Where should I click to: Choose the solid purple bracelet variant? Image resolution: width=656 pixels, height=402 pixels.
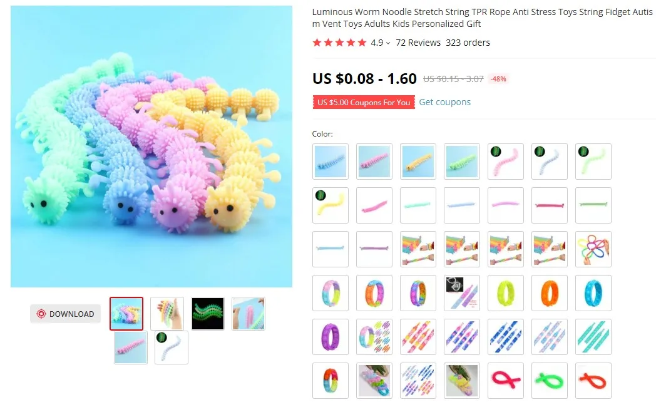[x=331, y=337]
